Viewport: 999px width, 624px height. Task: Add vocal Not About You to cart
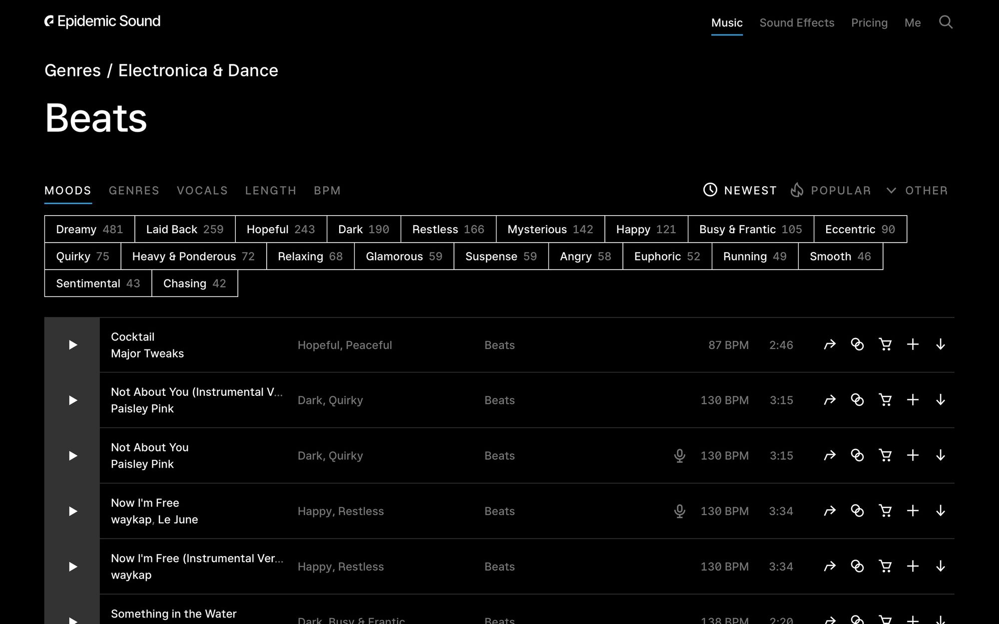pos(885,455)
